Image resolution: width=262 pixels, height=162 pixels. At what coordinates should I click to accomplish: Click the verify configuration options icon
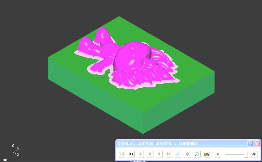click(x=122, y=154)
